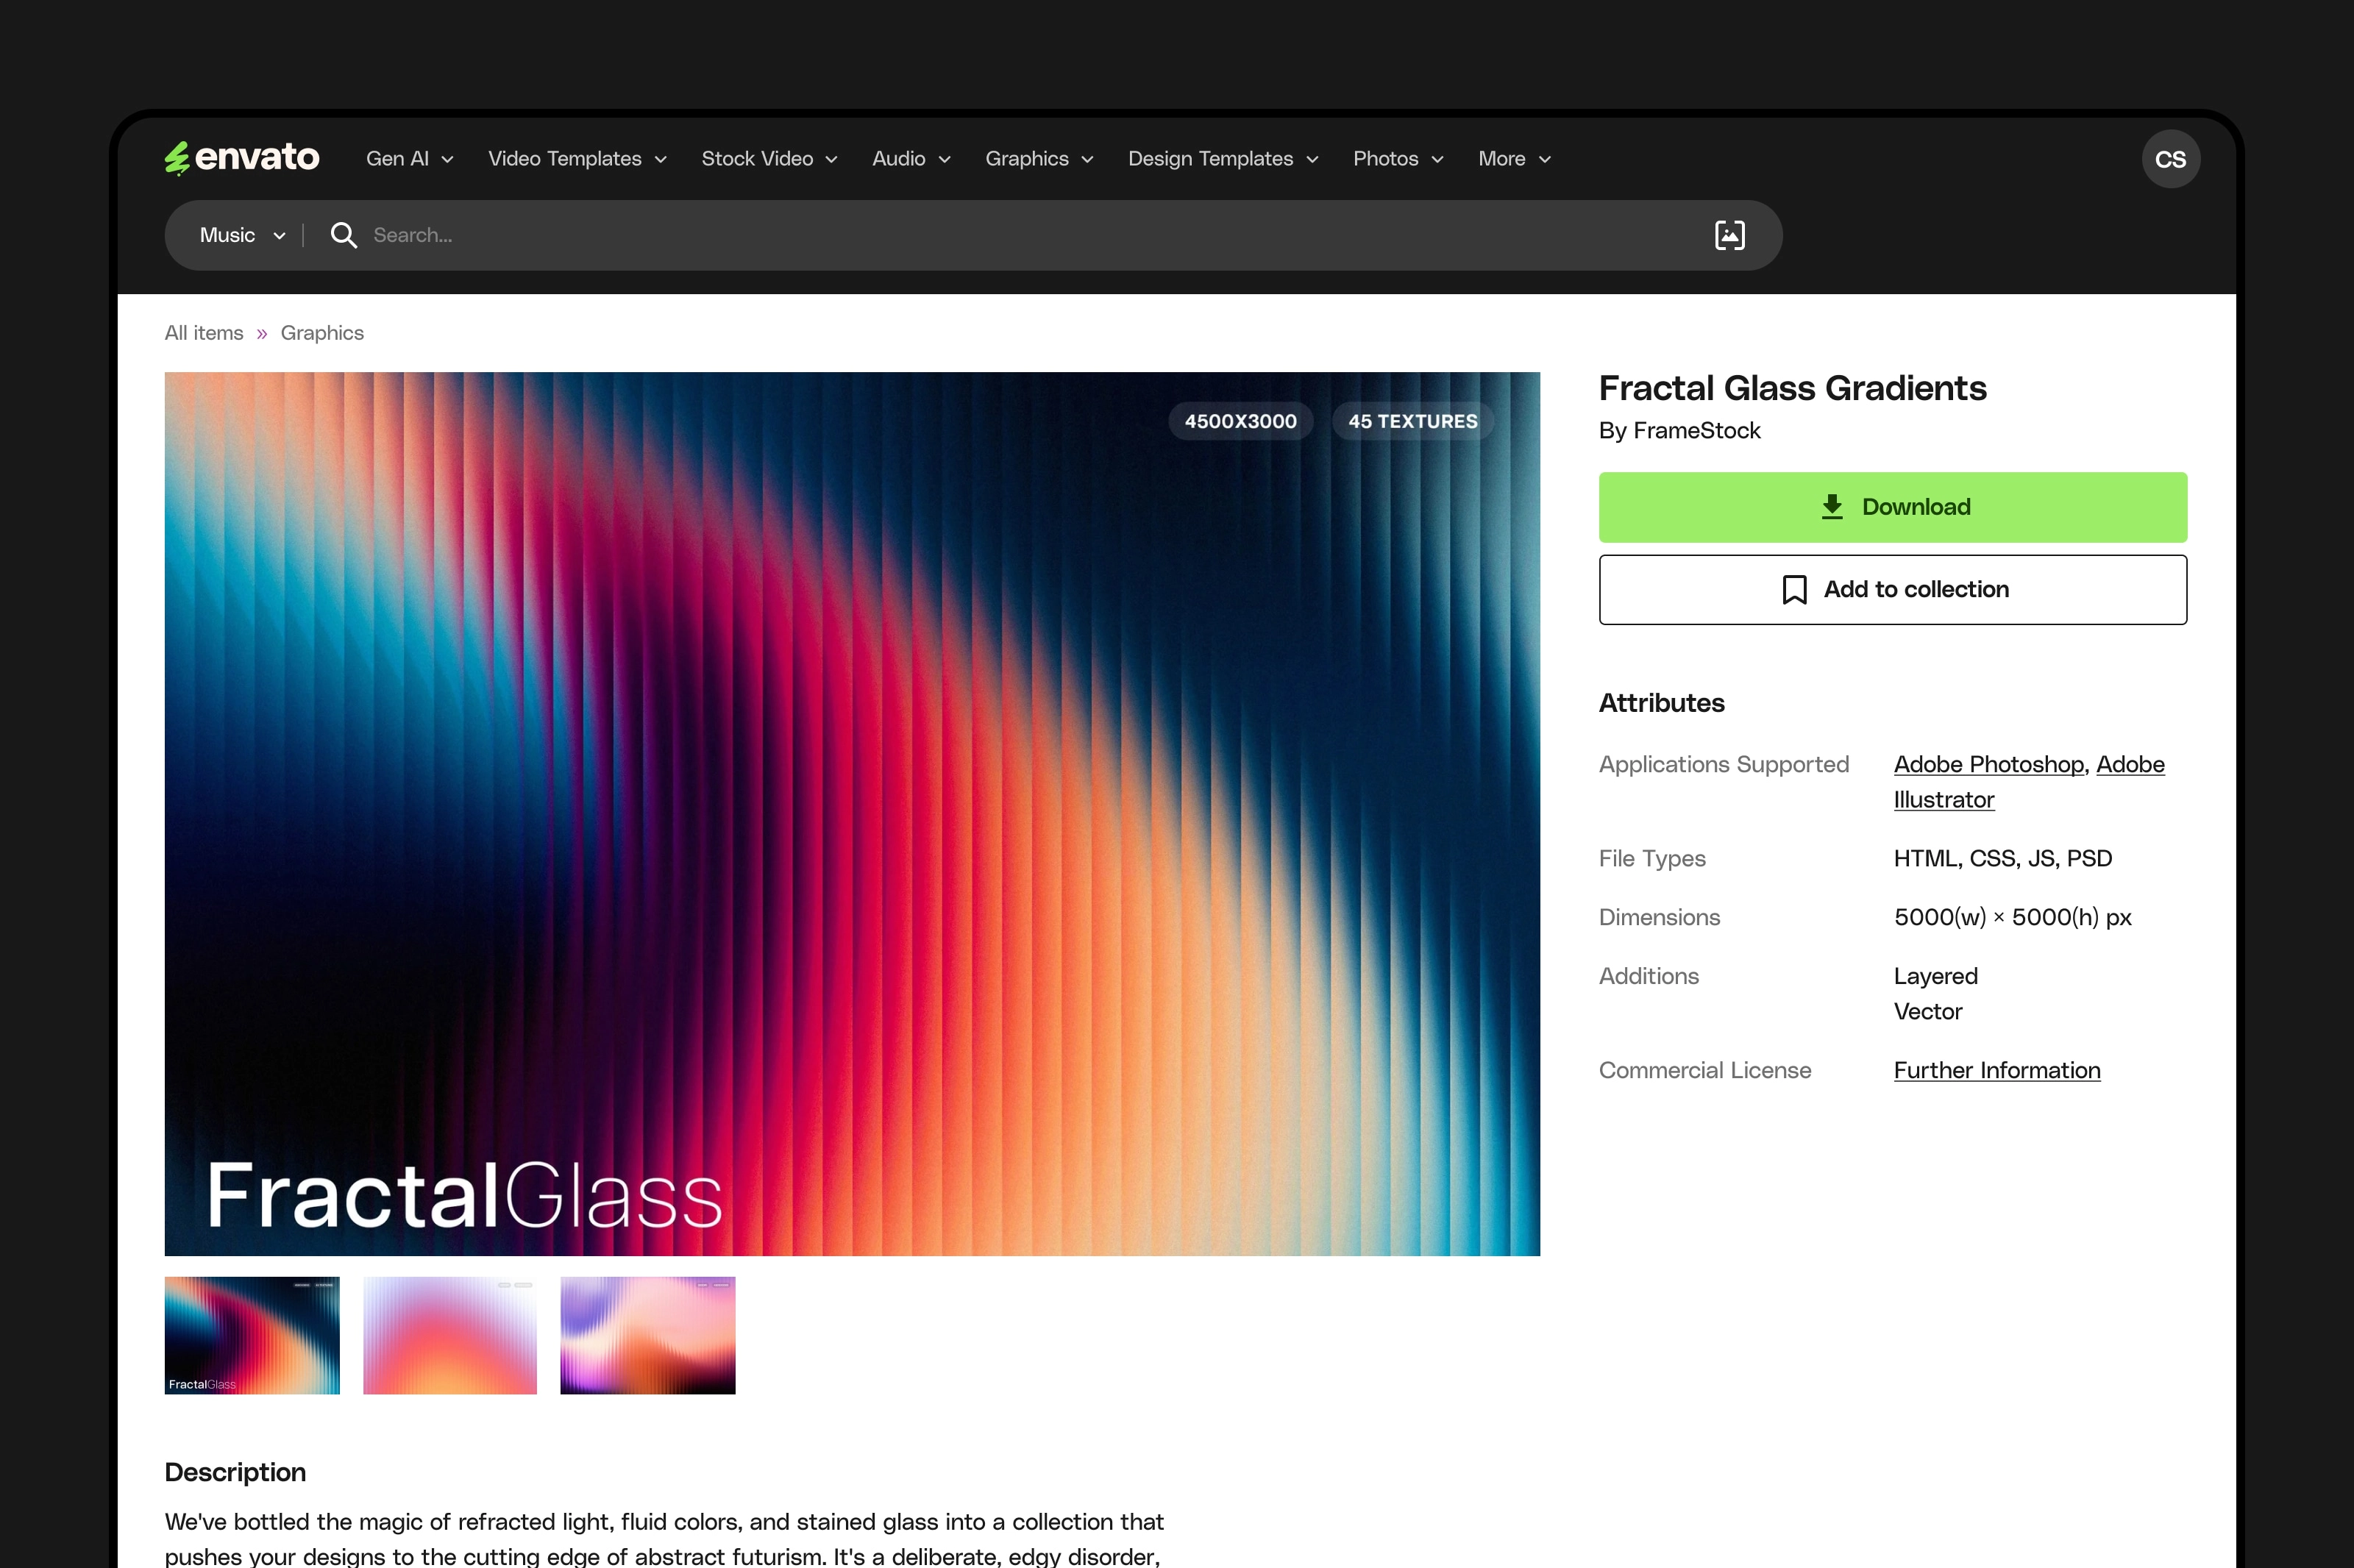This screenshot has height=1568, width=2354.
Task: Click the search magnifier icon
Action: click(x=343, y=235)
